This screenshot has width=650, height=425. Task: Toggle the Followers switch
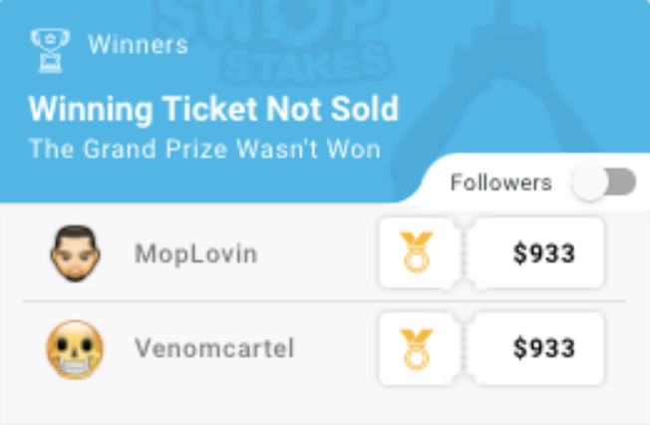point(604,183)
